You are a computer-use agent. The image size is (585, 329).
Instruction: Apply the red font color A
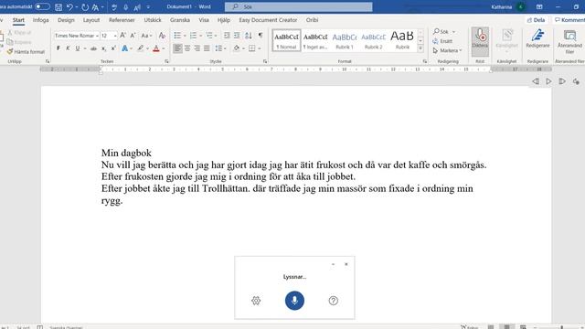156,48
